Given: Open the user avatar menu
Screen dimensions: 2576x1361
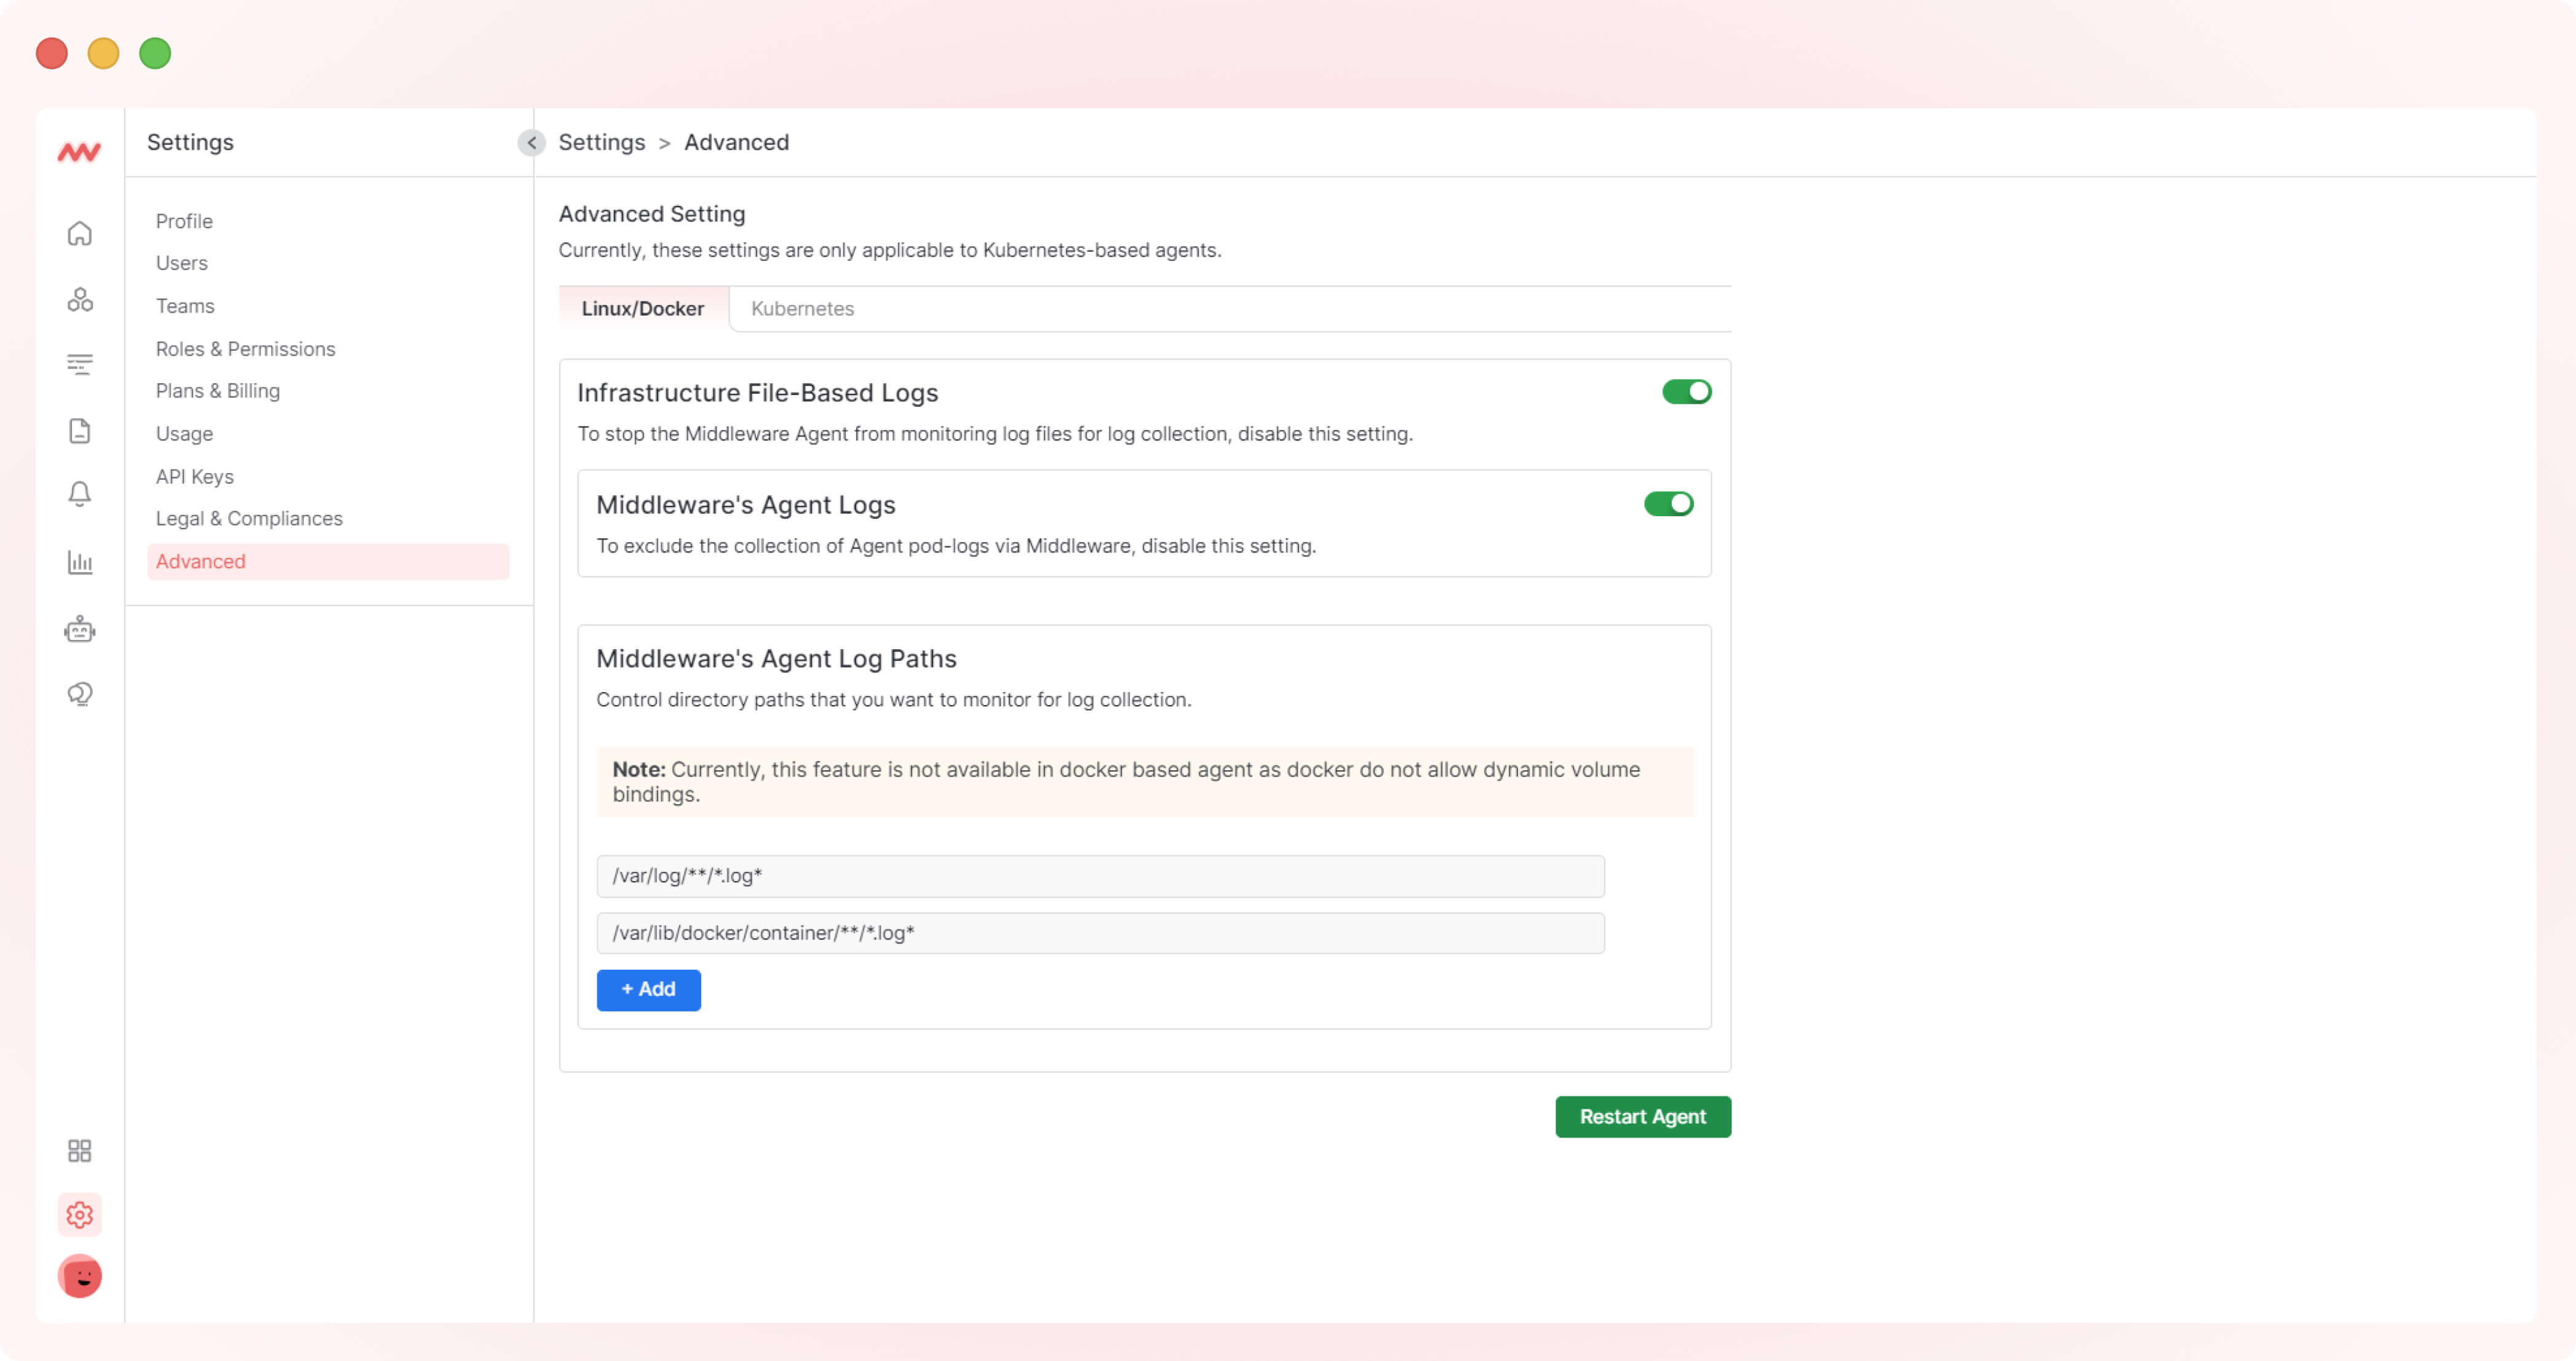Looking at the screenshot, I should [80, 1277].
